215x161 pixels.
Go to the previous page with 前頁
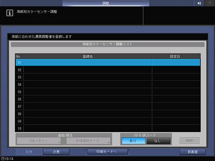click(29, 152)
